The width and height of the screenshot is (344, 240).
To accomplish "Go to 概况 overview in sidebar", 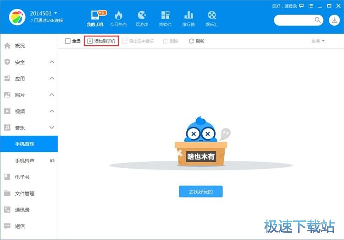I will point(29,46).
